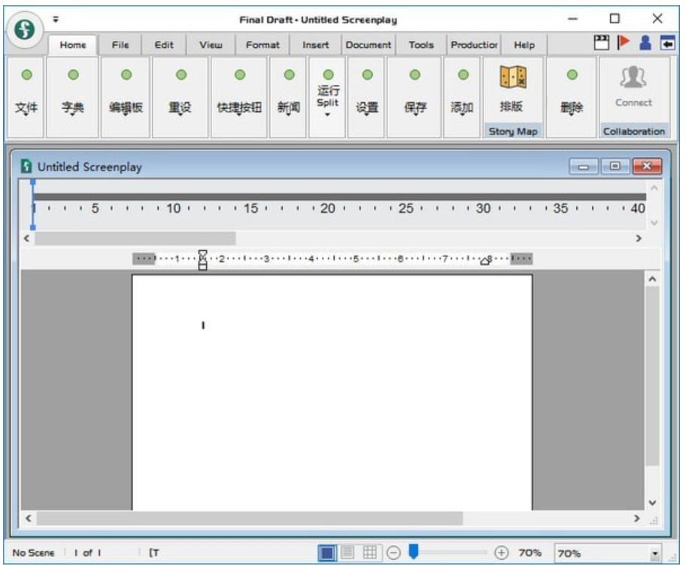Open the quick access toolbar customize arrow

click(x=56, y=20)
